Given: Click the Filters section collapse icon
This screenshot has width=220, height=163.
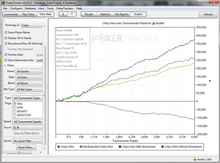Looking at the screenshot, I should pyautogui.click(x=5, y=65).
